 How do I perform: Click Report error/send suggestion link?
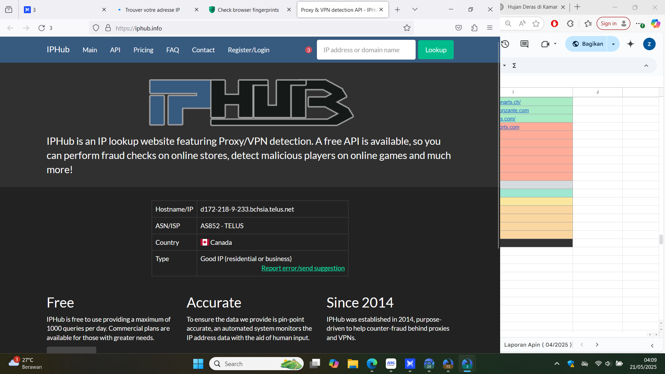click(x=303, y=268)
